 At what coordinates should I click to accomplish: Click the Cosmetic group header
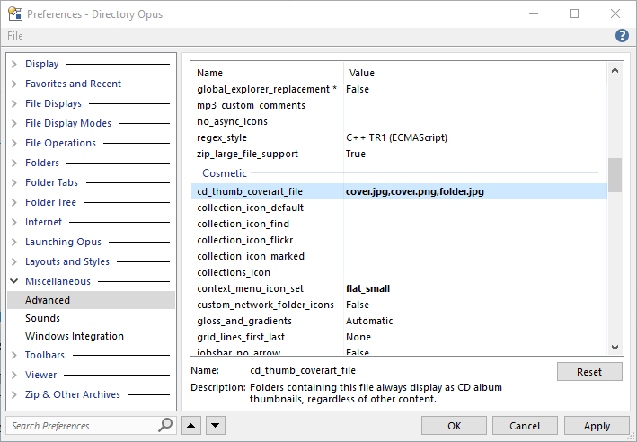(225, 173)
